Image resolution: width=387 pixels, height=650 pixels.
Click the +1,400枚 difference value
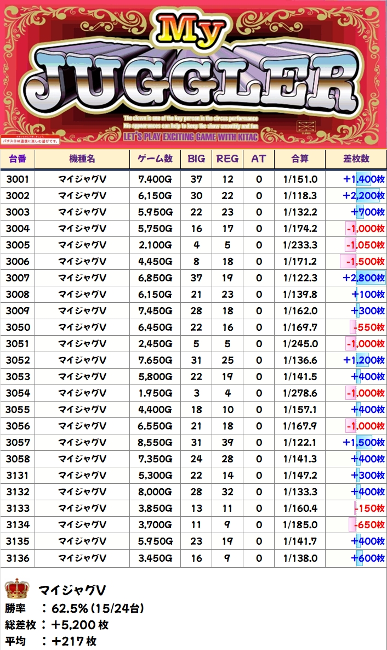(x=364, y=179)
